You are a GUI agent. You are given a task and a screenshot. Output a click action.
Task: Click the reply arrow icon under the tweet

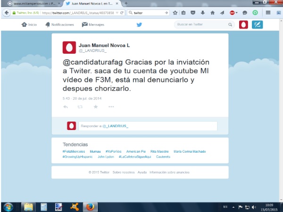(66, 107)
